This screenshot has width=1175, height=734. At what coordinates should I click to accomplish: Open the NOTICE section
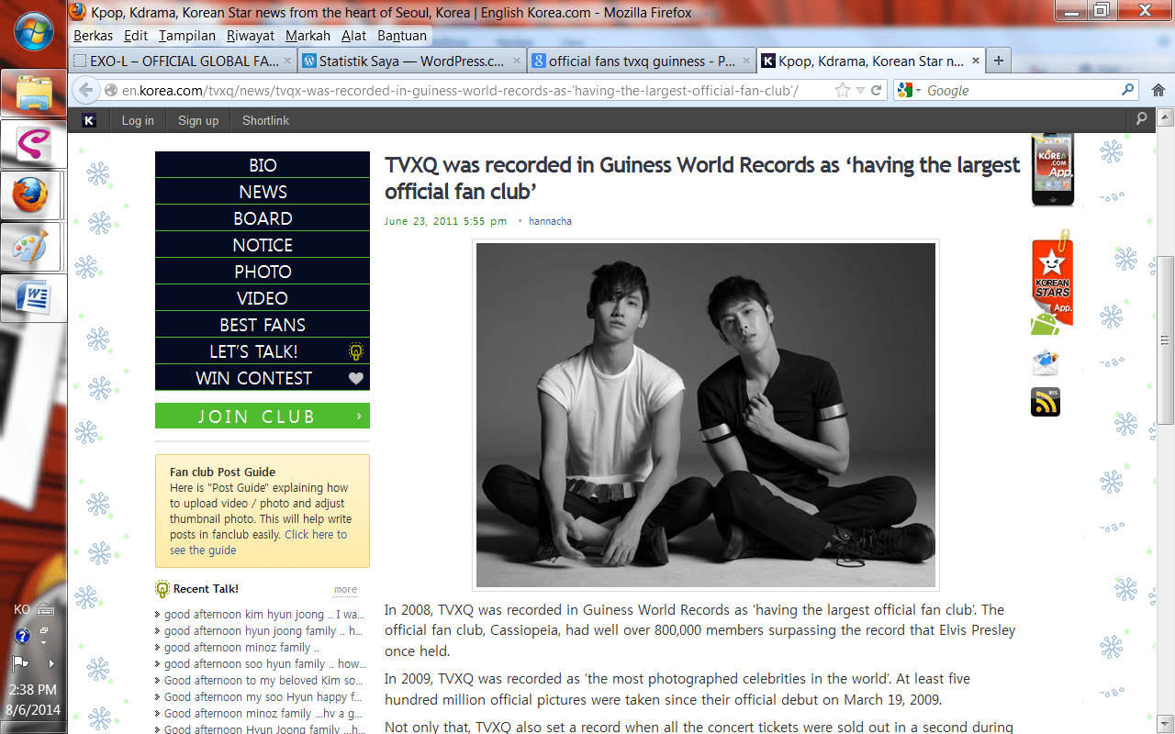(x=263, y=245)
